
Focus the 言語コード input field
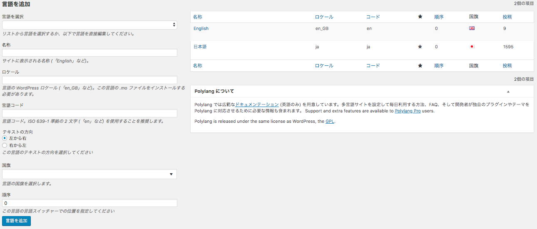(89, 113)
